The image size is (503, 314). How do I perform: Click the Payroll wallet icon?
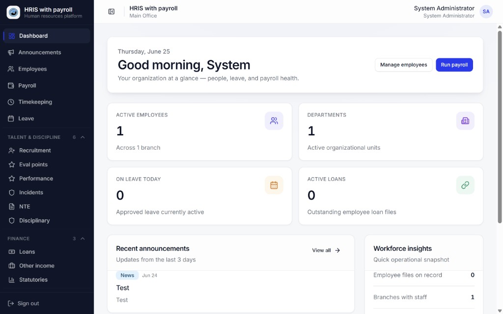tap(11, 85)
